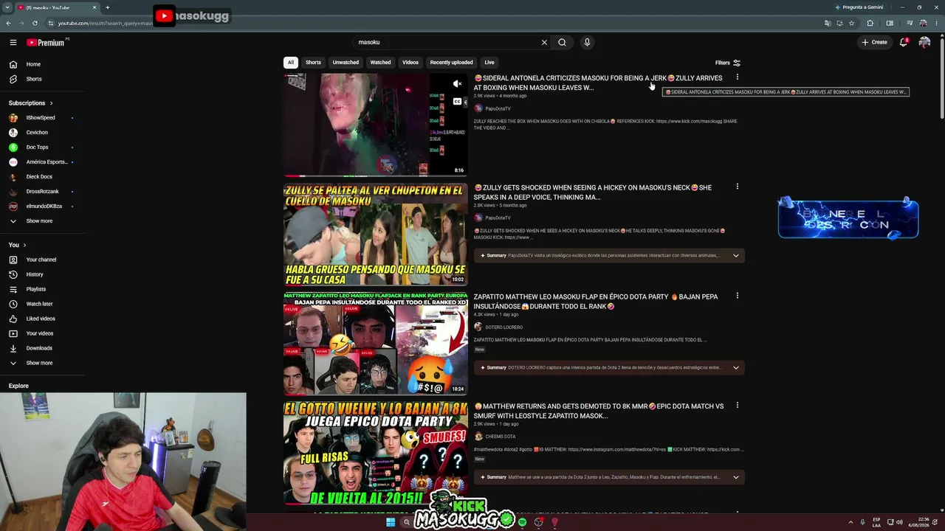Open more actions for Zully hickey video
Screen dimensions: 945x531
click(x=737, y=187)
